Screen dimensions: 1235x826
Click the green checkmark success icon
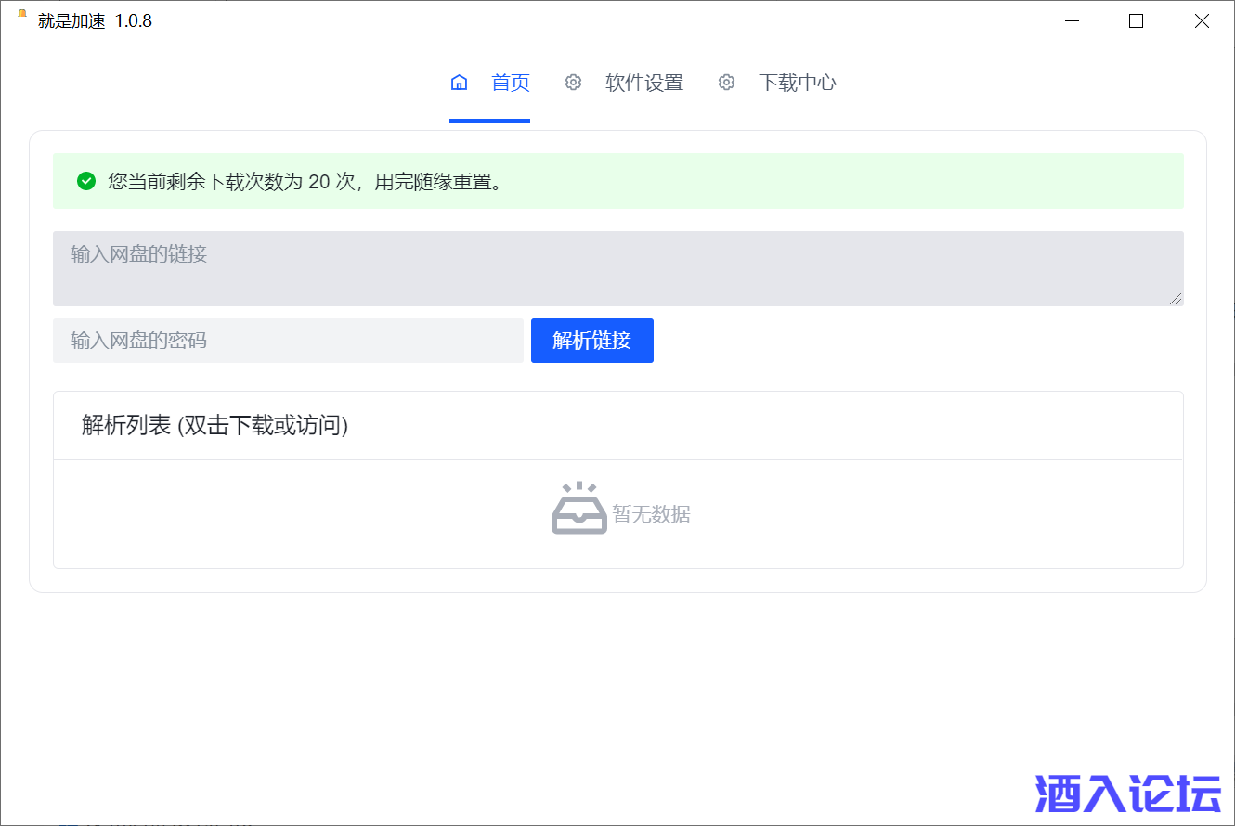tap(86, 181)
